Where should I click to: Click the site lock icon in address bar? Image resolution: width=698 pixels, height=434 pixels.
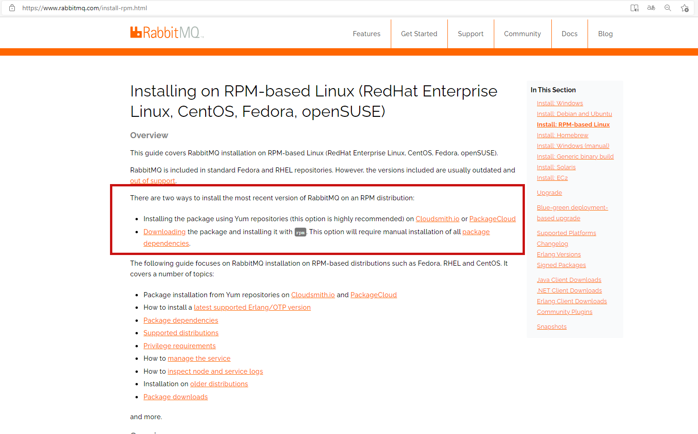pyautogui.click(x=12, y=8)
